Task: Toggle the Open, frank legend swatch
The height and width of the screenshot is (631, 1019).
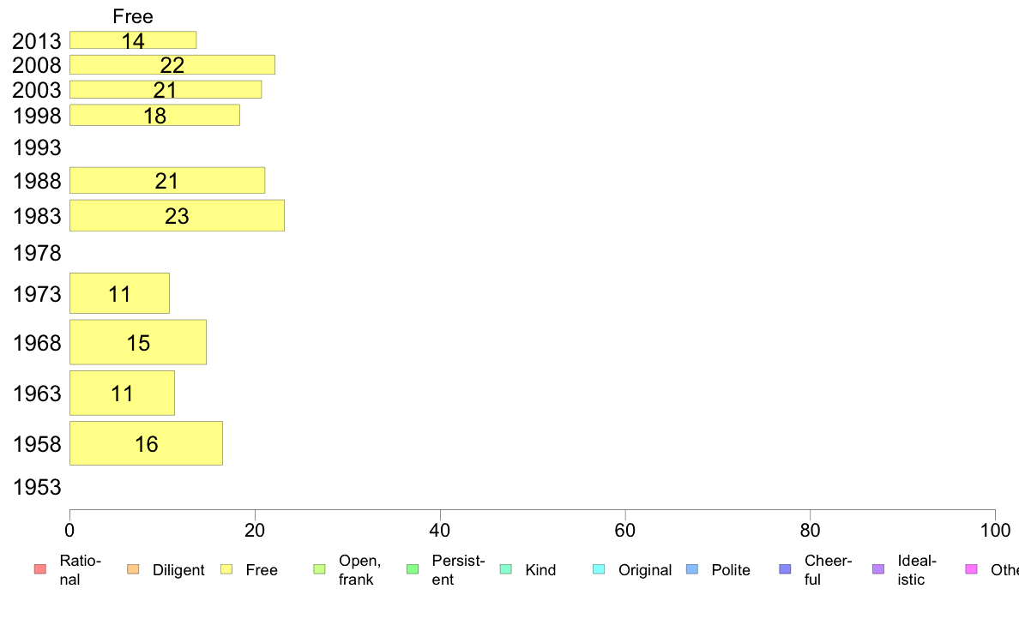Action: [x=319, y=569]
